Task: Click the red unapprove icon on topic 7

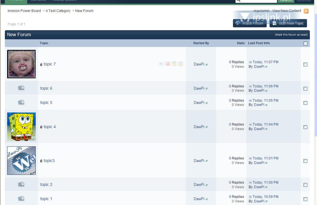Action: pos(168,64)
